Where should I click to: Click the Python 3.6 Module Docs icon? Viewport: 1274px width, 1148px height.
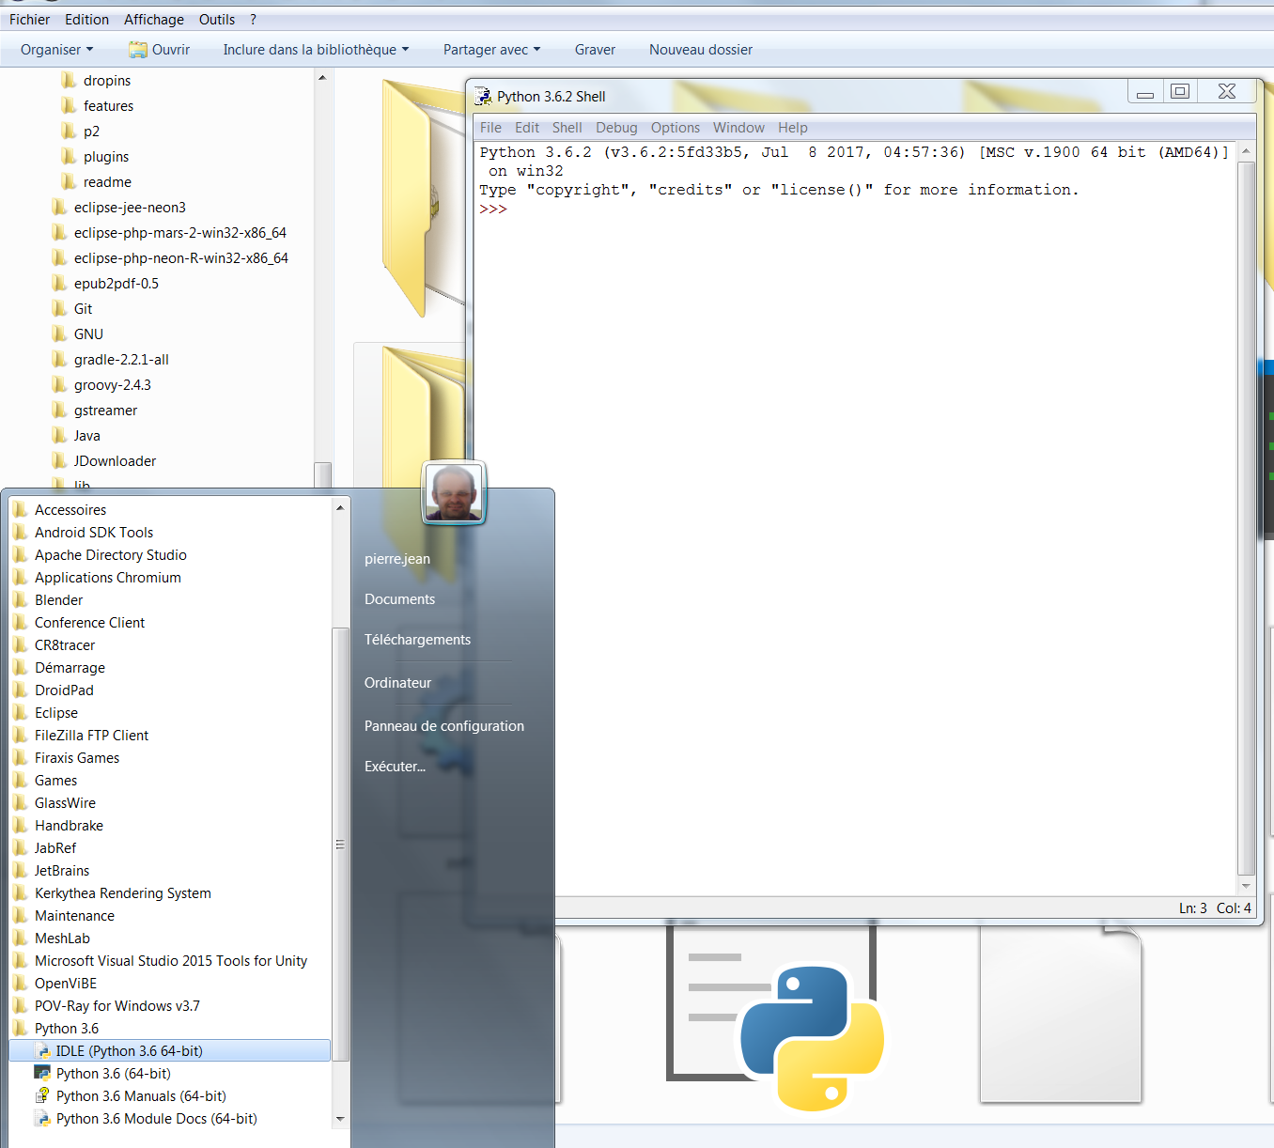42,1118
